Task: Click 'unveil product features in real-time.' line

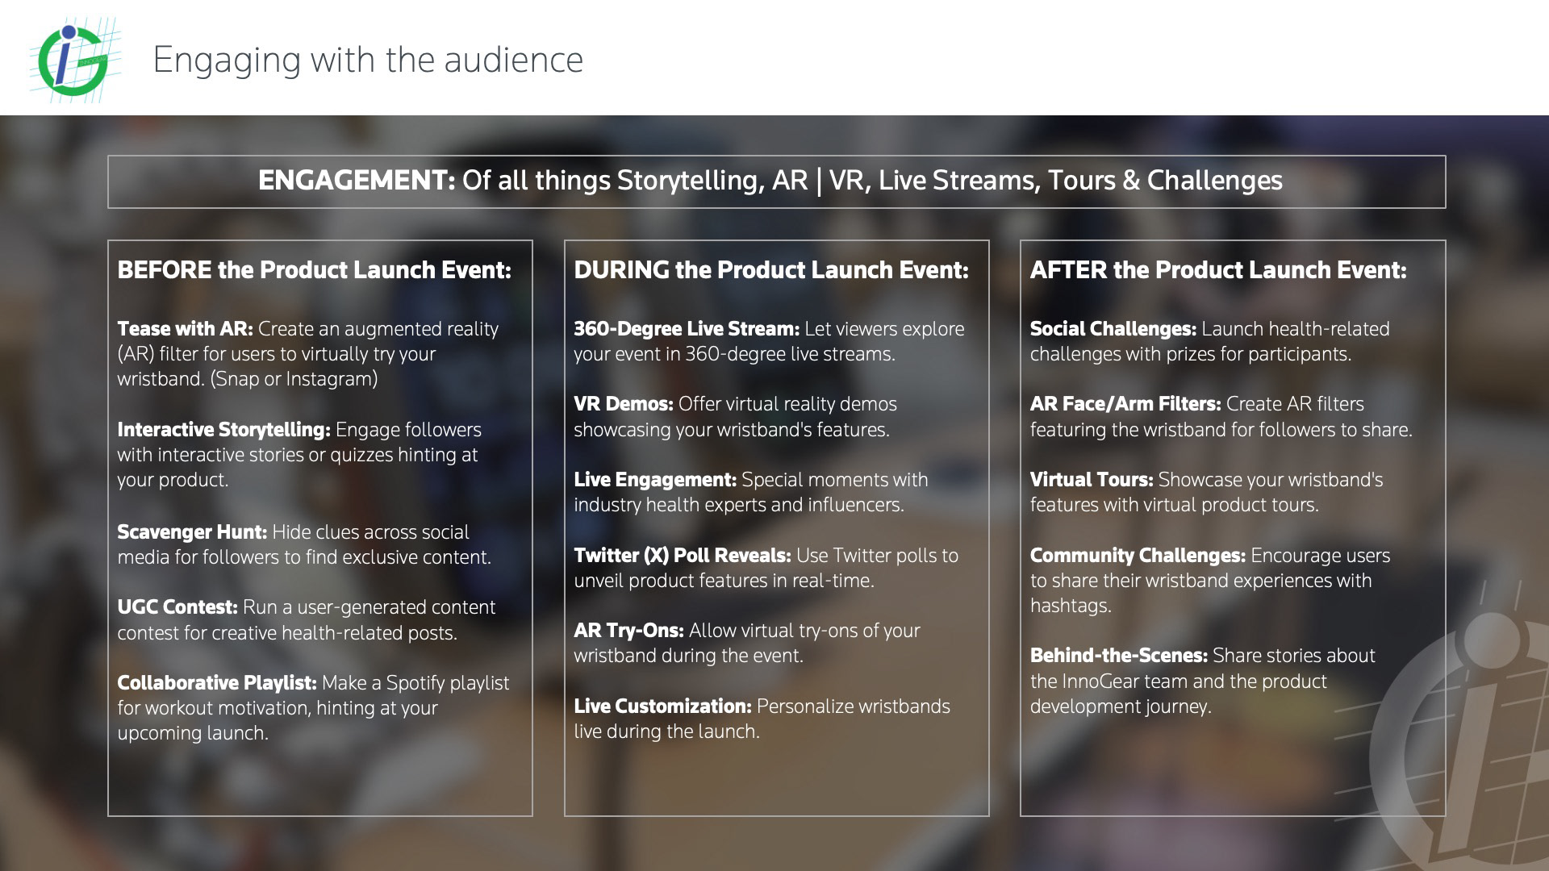Action: click(724, 581)
